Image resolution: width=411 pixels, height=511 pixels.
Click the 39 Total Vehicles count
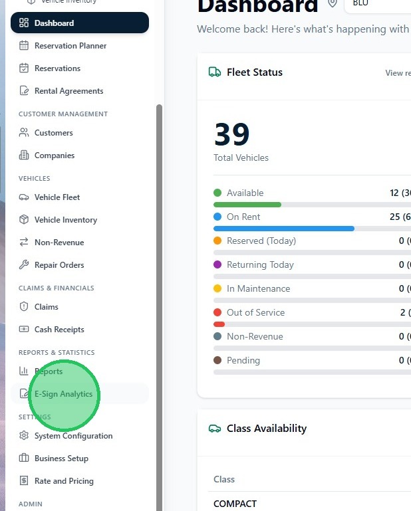(x=232, y=134)
